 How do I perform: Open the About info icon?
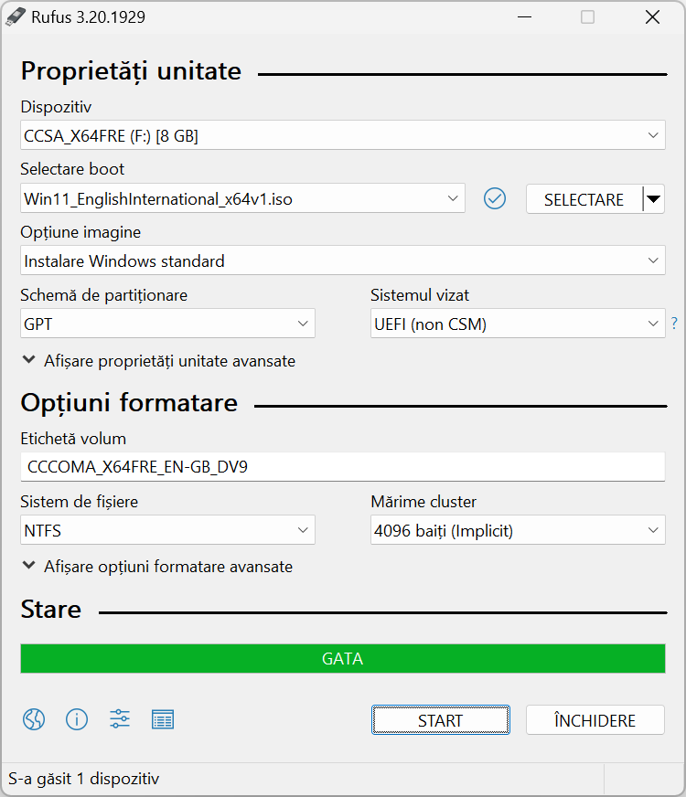pos(77,719)
